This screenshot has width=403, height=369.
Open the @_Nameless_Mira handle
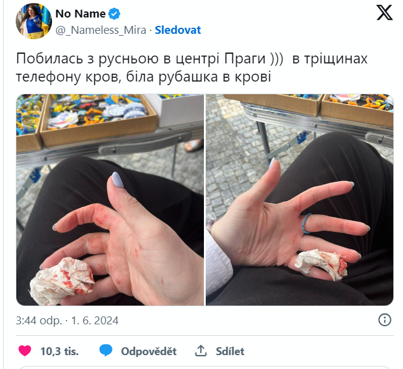click(100, 30)
